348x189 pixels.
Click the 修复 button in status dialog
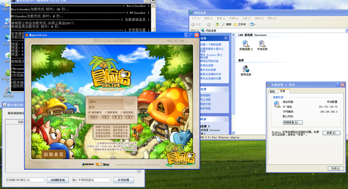point(331,133)
